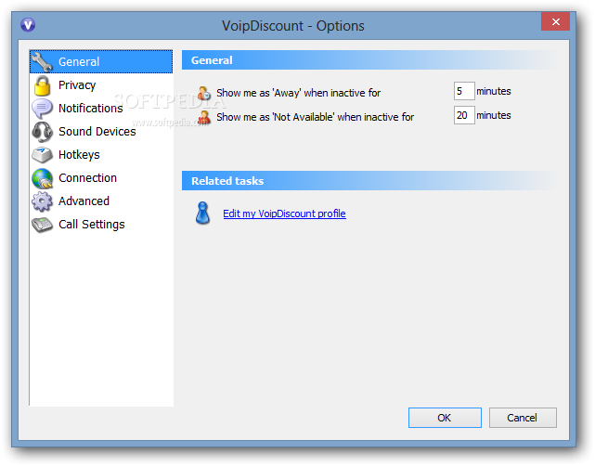
Task: Open the Privacy options page
Action: (77, 85)
